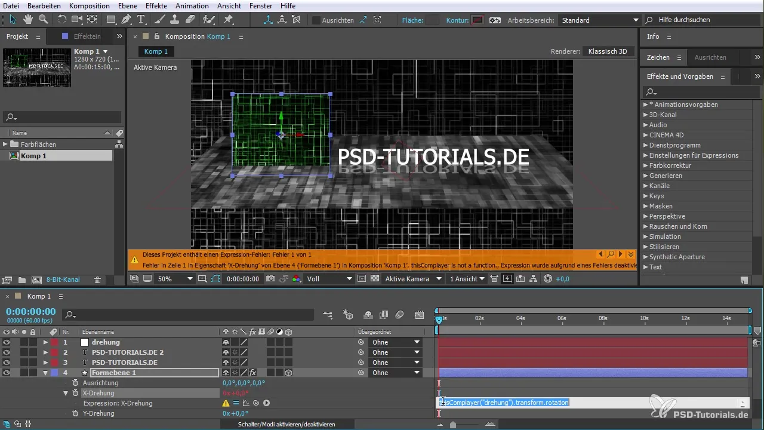Select the Pan Behind anchor point tool
The height and width of the screenshot is (430, 764).
tap(92, 20)
